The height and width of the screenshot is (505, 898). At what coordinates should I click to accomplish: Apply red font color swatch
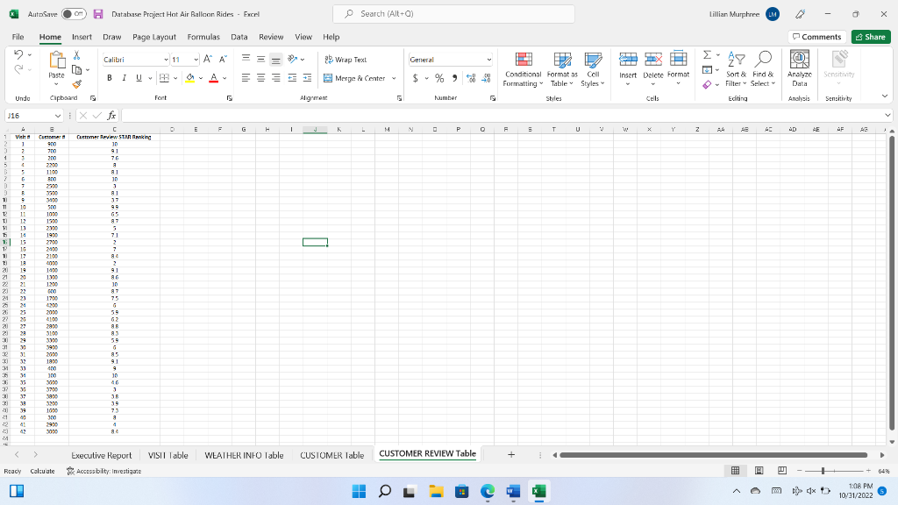click(214, 78)
